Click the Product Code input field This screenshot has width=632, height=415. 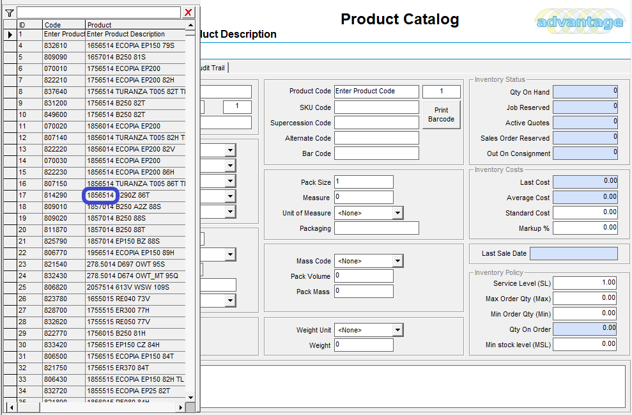[376, 91]
